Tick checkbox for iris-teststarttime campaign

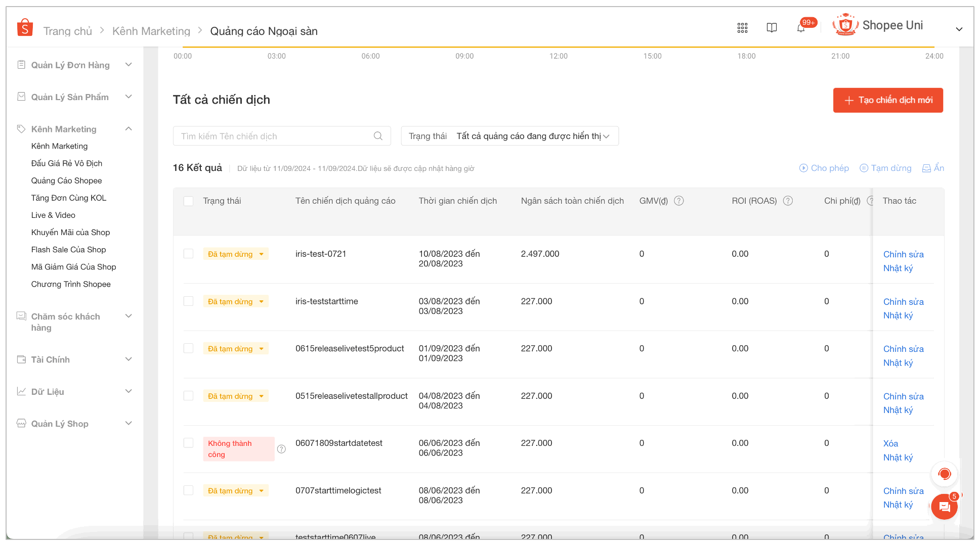(188, 301)
